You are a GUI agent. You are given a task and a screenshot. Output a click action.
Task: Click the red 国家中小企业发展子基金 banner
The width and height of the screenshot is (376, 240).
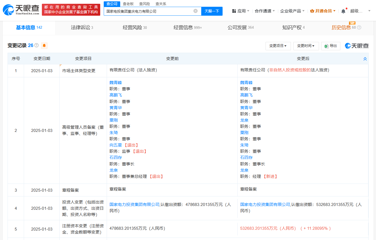click(x=71, y=10)
